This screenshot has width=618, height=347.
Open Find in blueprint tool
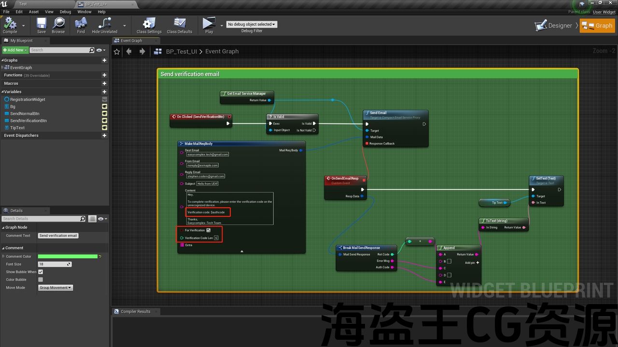pyautogui.click(x=81, y=24)
